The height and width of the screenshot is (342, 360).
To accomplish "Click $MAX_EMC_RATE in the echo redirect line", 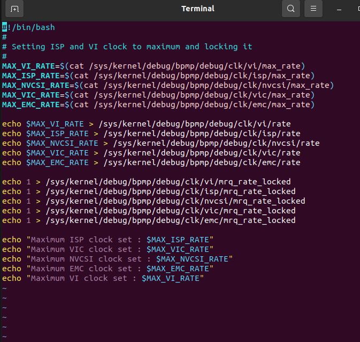I will point(57,163).
